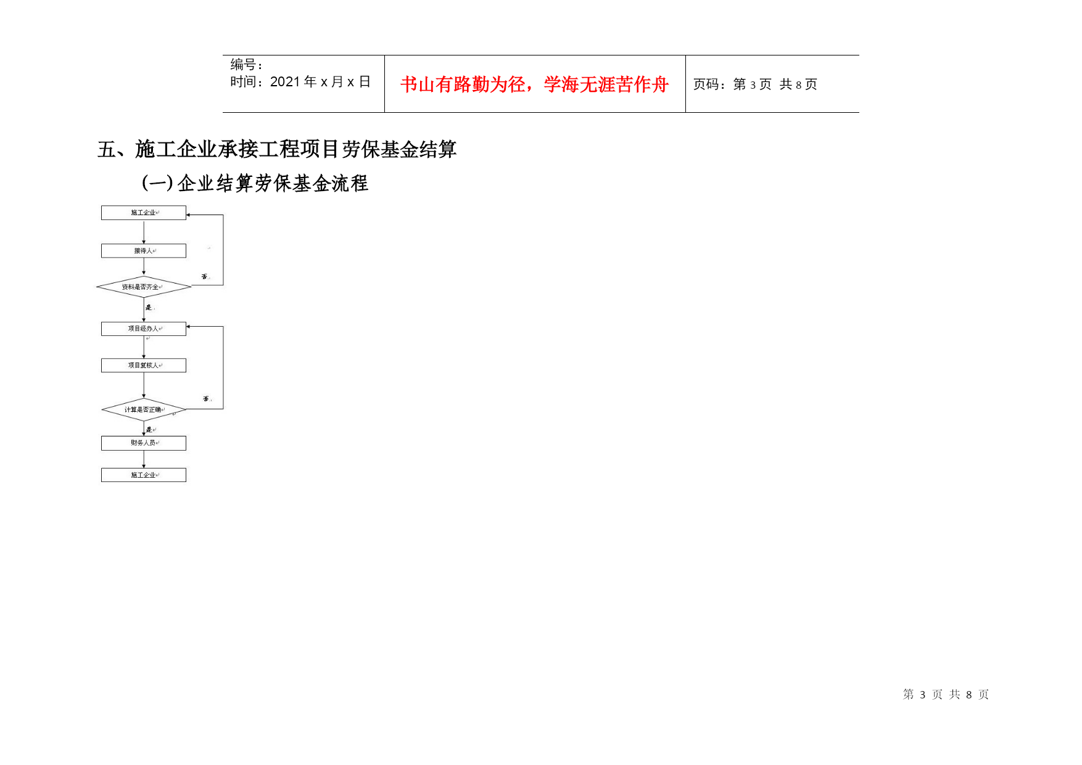Click '是' label below 资料是否齐全 diamond
Image resolution: width=1082 pixels, height=765 pixels.
click(149, 307)
